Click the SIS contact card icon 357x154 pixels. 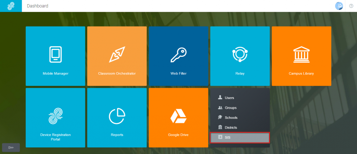click(x=220, y=137)
